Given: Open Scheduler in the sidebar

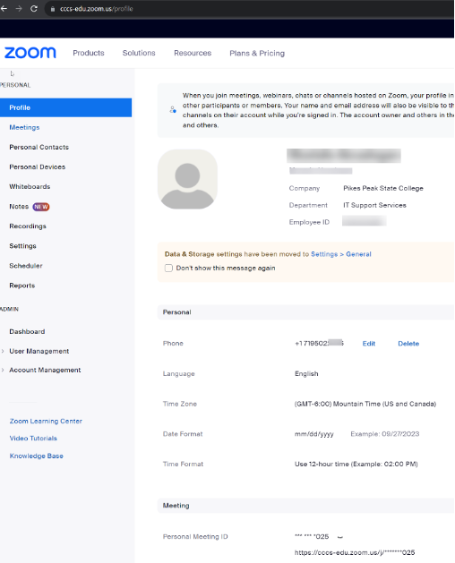Looking at the screenshot, I should pyautogui.click(x=26, y=266).
